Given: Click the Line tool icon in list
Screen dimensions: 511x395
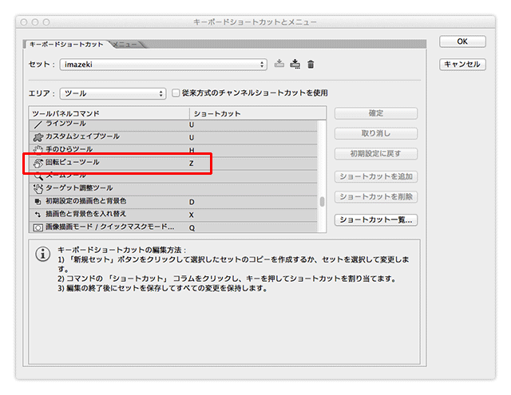Looking at the screenshot, I should tap(38, 124).
